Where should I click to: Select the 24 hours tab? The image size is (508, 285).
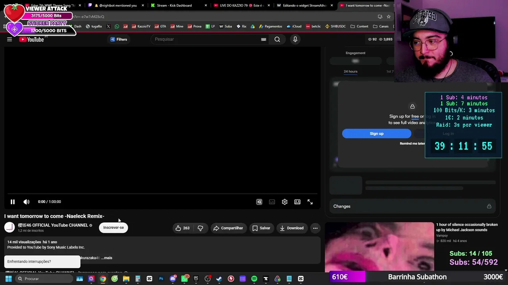point(350,71)
